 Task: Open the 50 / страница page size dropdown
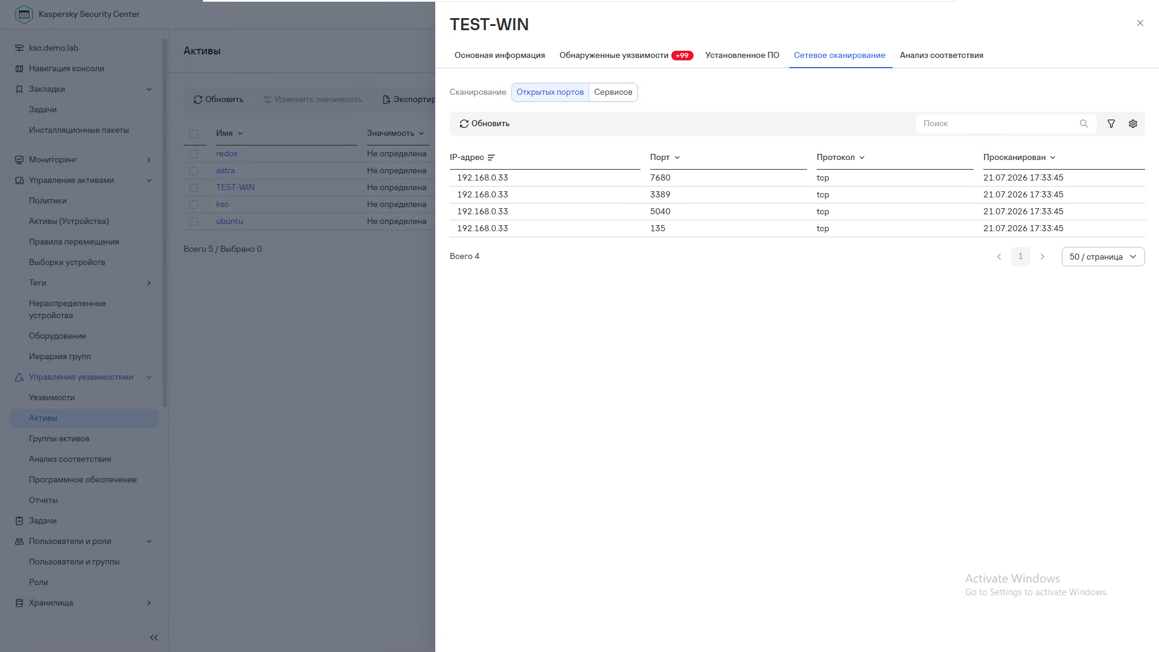coord(1103,257)
